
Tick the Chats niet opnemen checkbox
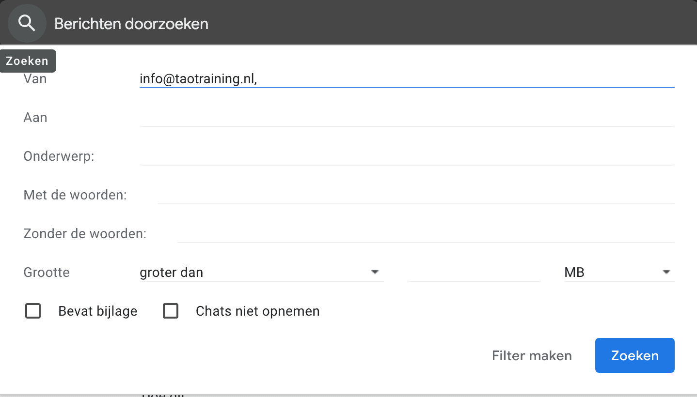click(171, 311)
